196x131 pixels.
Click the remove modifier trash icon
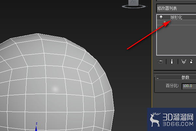pyautogui.click(x=191, y=62)
